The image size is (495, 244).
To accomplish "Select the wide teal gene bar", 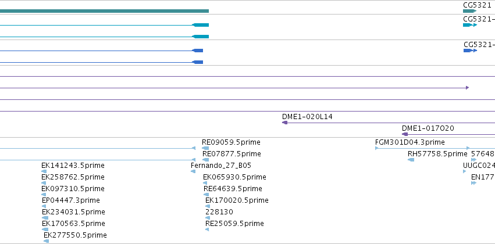I will coord(104,11).
